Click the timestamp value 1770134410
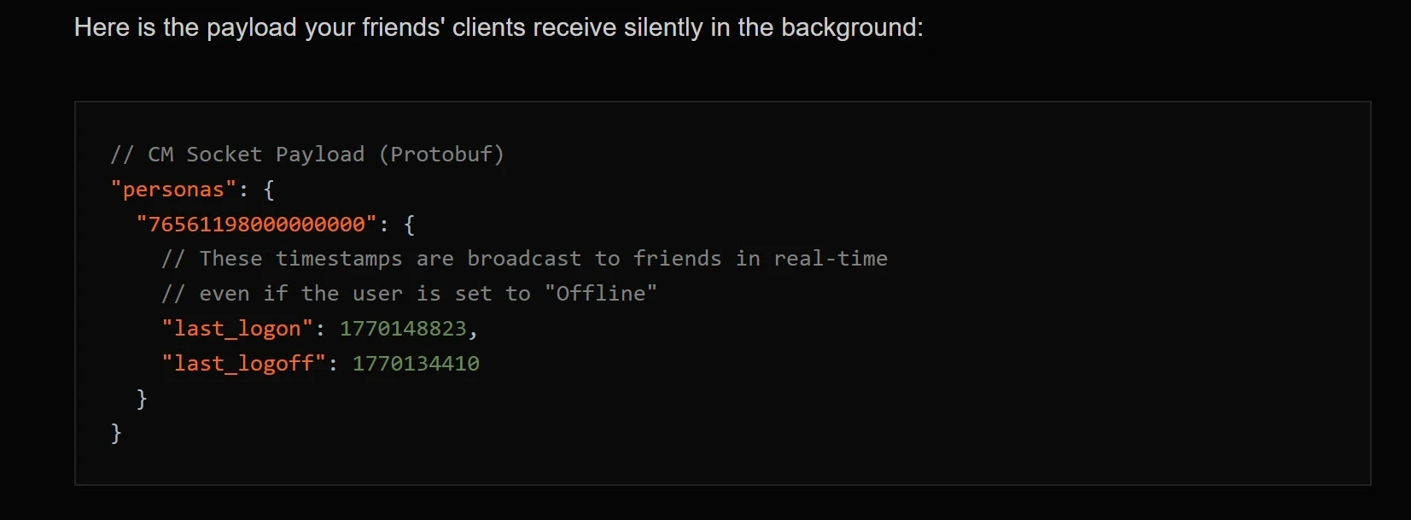The image size is (1411, 520). [x=416, y=364]
